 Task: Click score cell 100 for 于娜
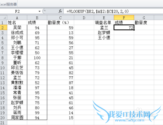(x=37, y=57)
